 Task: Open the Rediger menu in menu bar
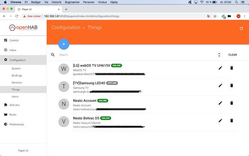tap(36, 2)
